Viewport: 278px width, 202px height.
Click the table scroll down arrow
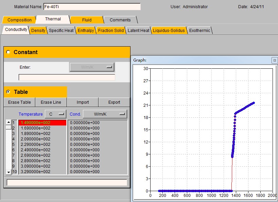[9, 172]
